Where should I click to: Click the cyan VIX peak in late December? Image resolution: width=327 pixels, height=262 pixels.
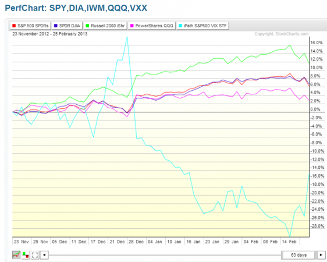coord(127,37)
